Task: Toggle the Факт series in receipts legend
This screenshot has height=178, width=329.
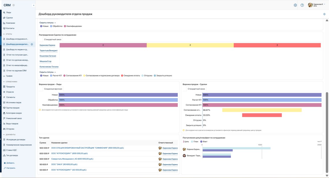Action: (204, 142)
